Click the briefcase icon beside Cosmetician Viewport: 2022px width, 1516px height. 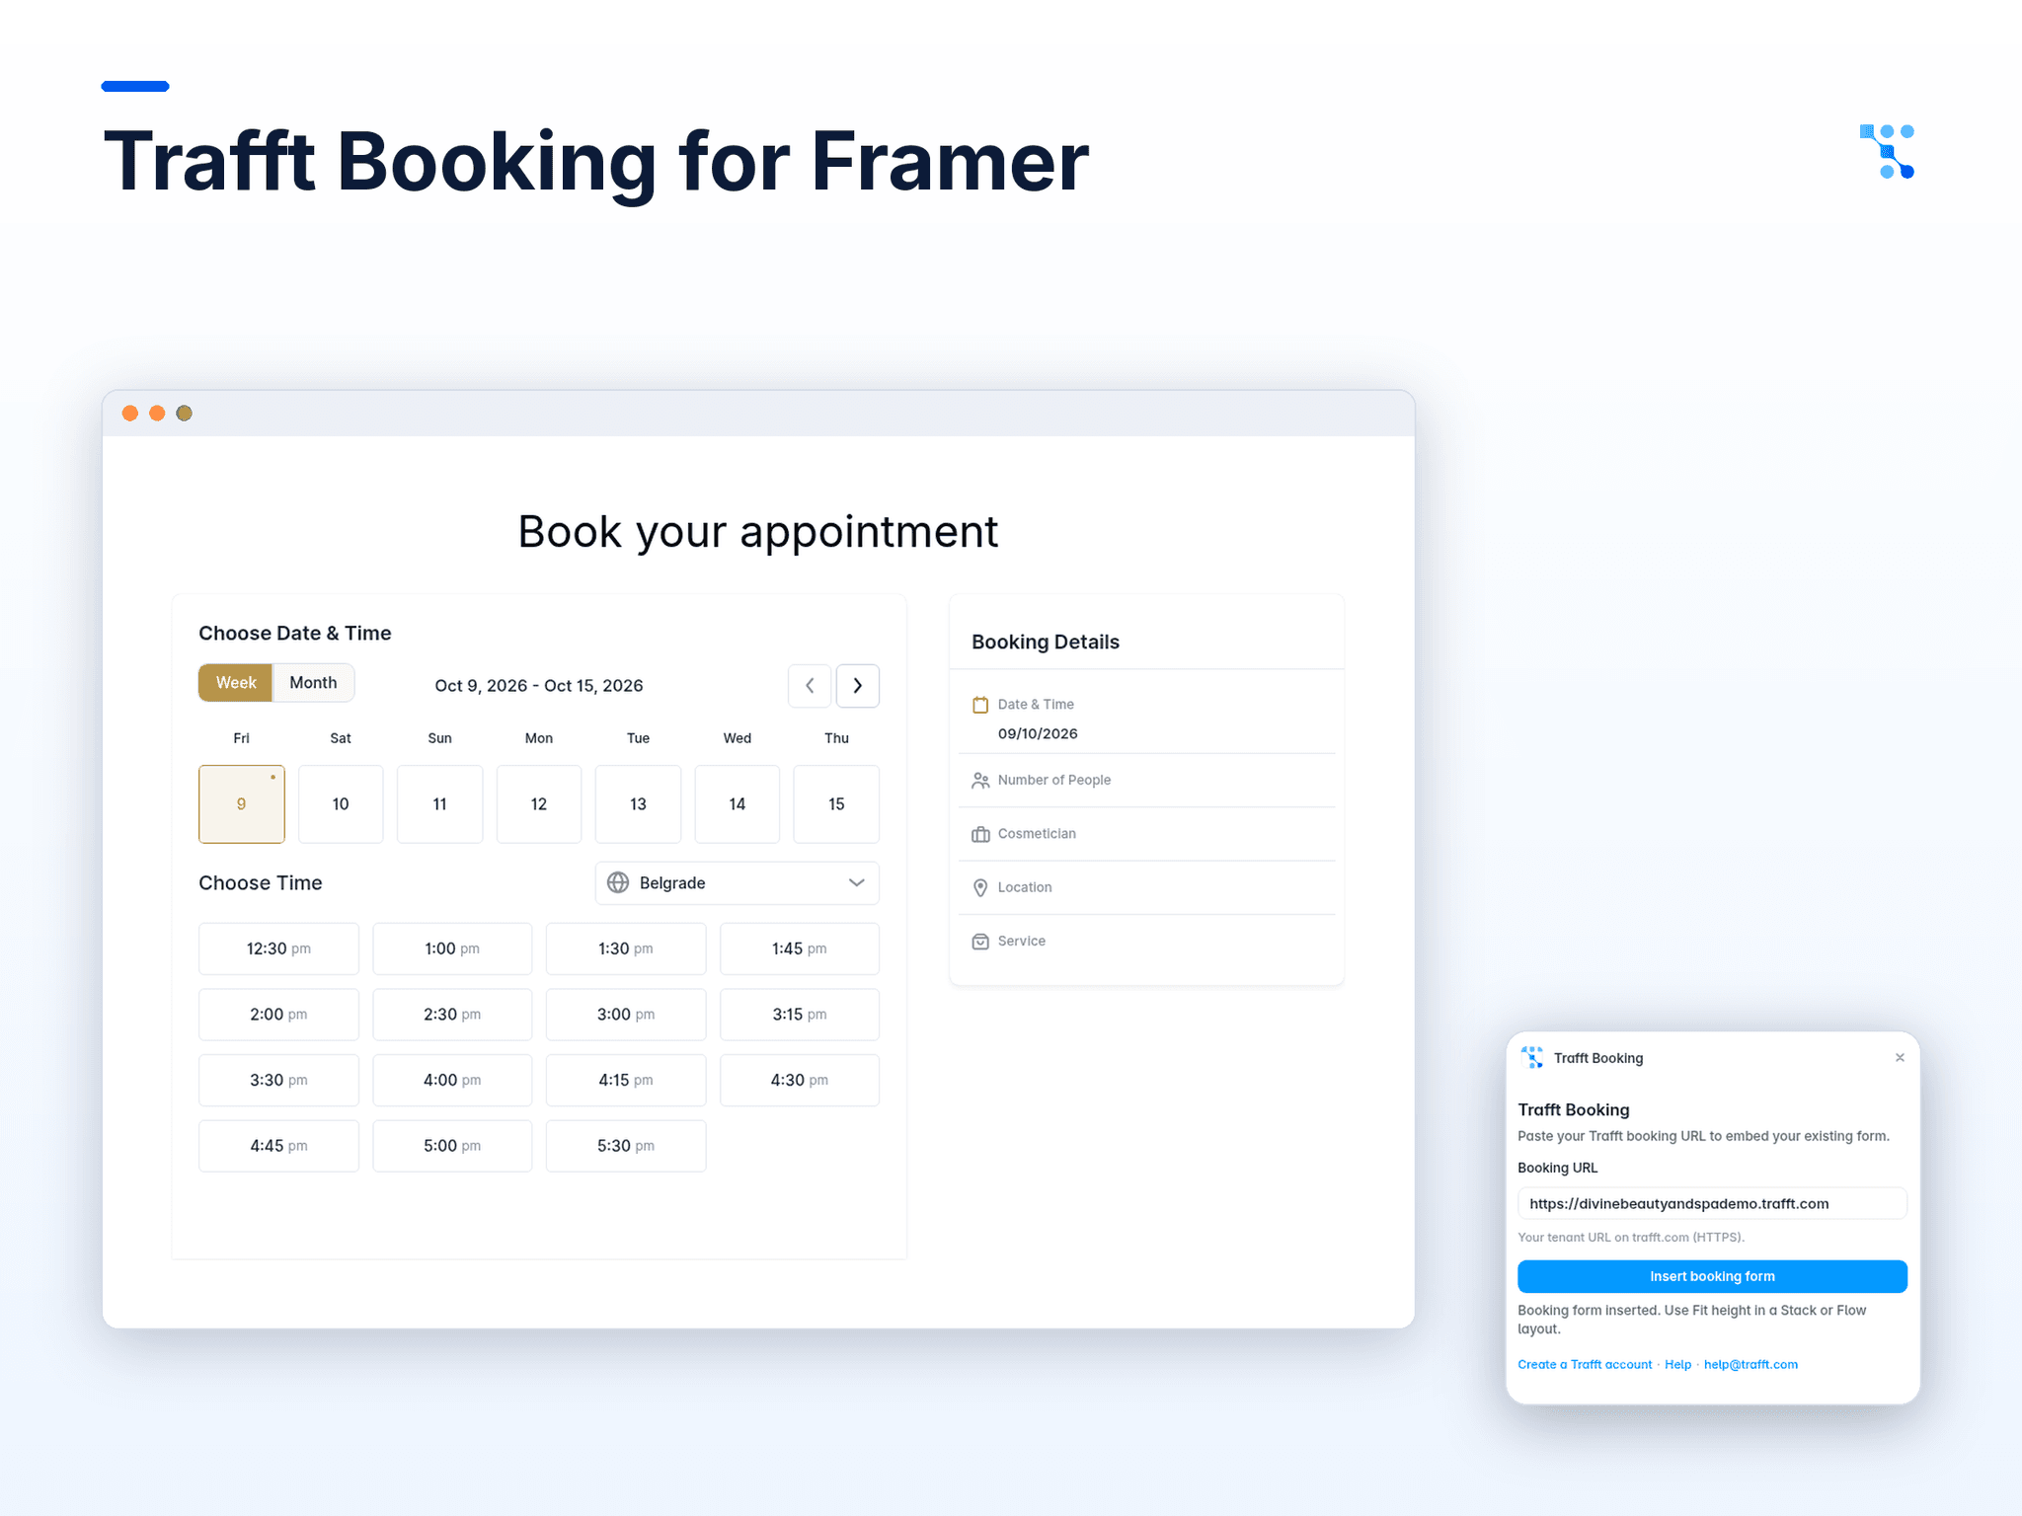tap(980, 834)
